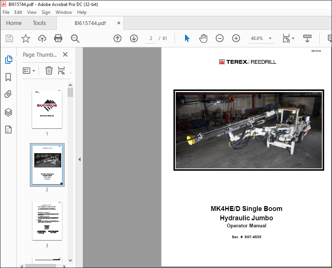Open the View menu
This screenshot has width=332, height=268.
click(32, 12)
